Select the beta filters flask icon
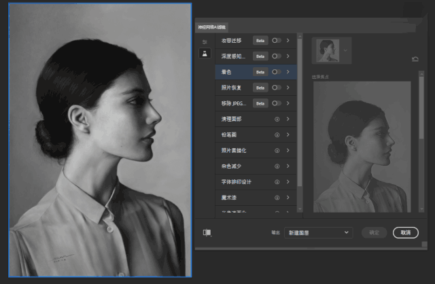 click(x=205, y=54)
